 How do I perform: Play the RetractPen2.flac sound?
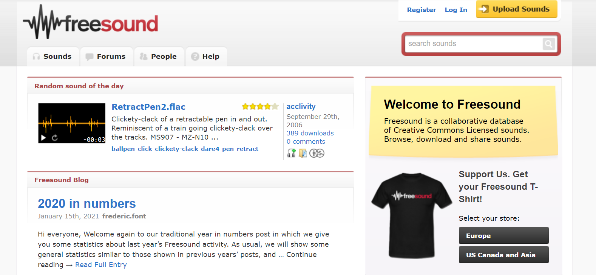point(44,138)
